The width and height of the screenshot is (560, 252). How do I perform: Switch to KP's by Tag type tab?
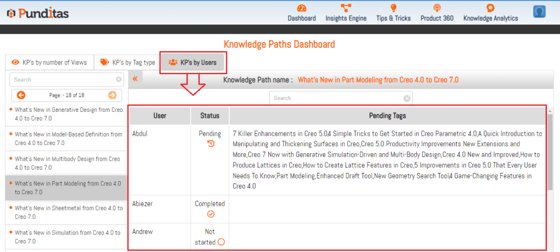(127, 63)
